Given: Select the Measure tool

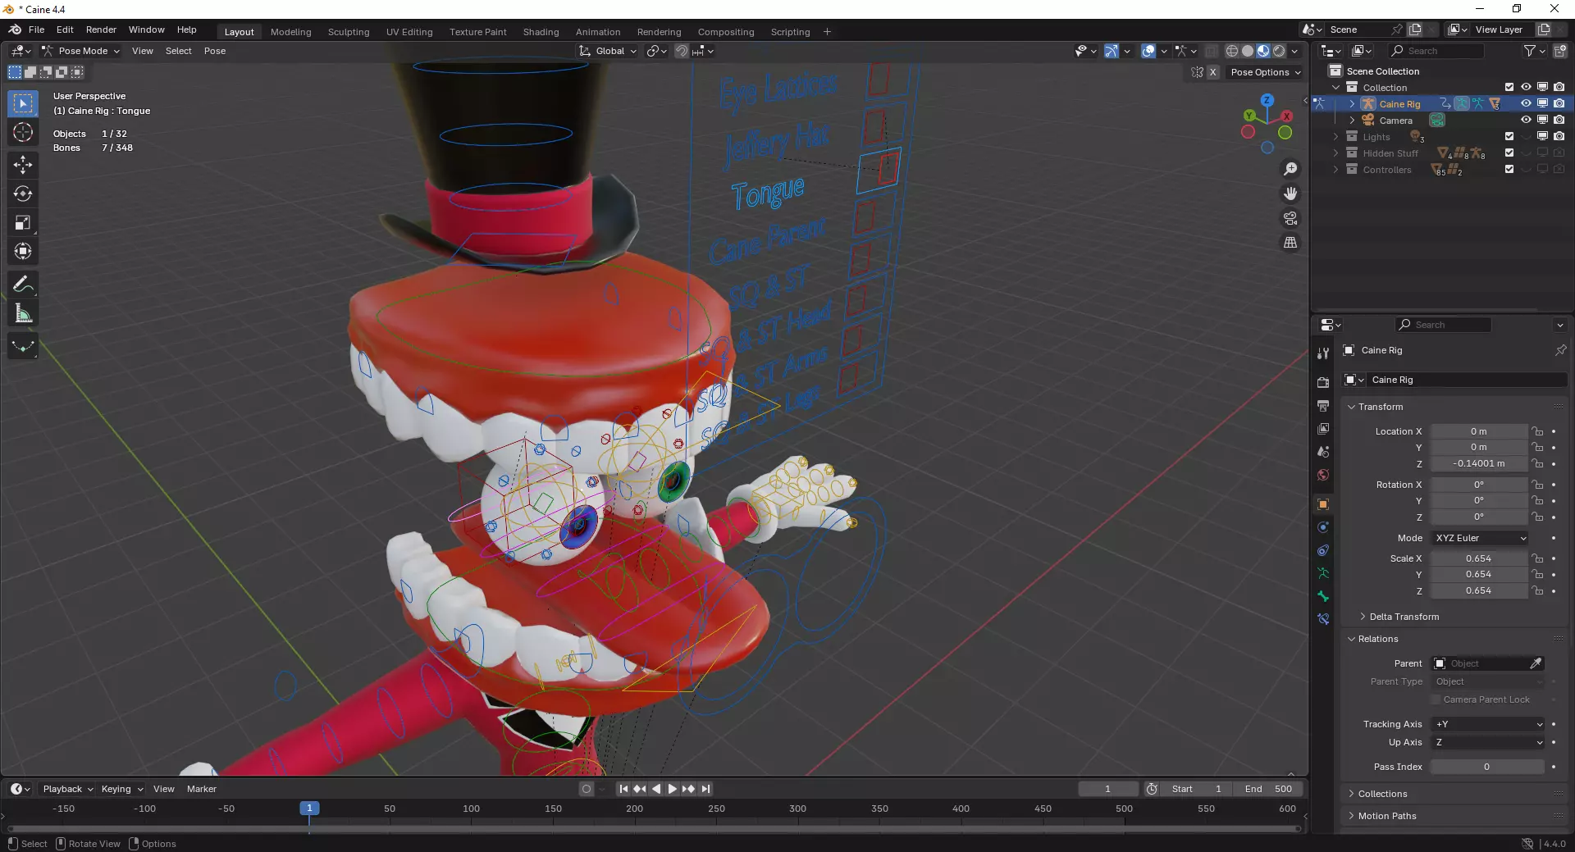Looking at the screenshot, I should click(x=23, y=313).
